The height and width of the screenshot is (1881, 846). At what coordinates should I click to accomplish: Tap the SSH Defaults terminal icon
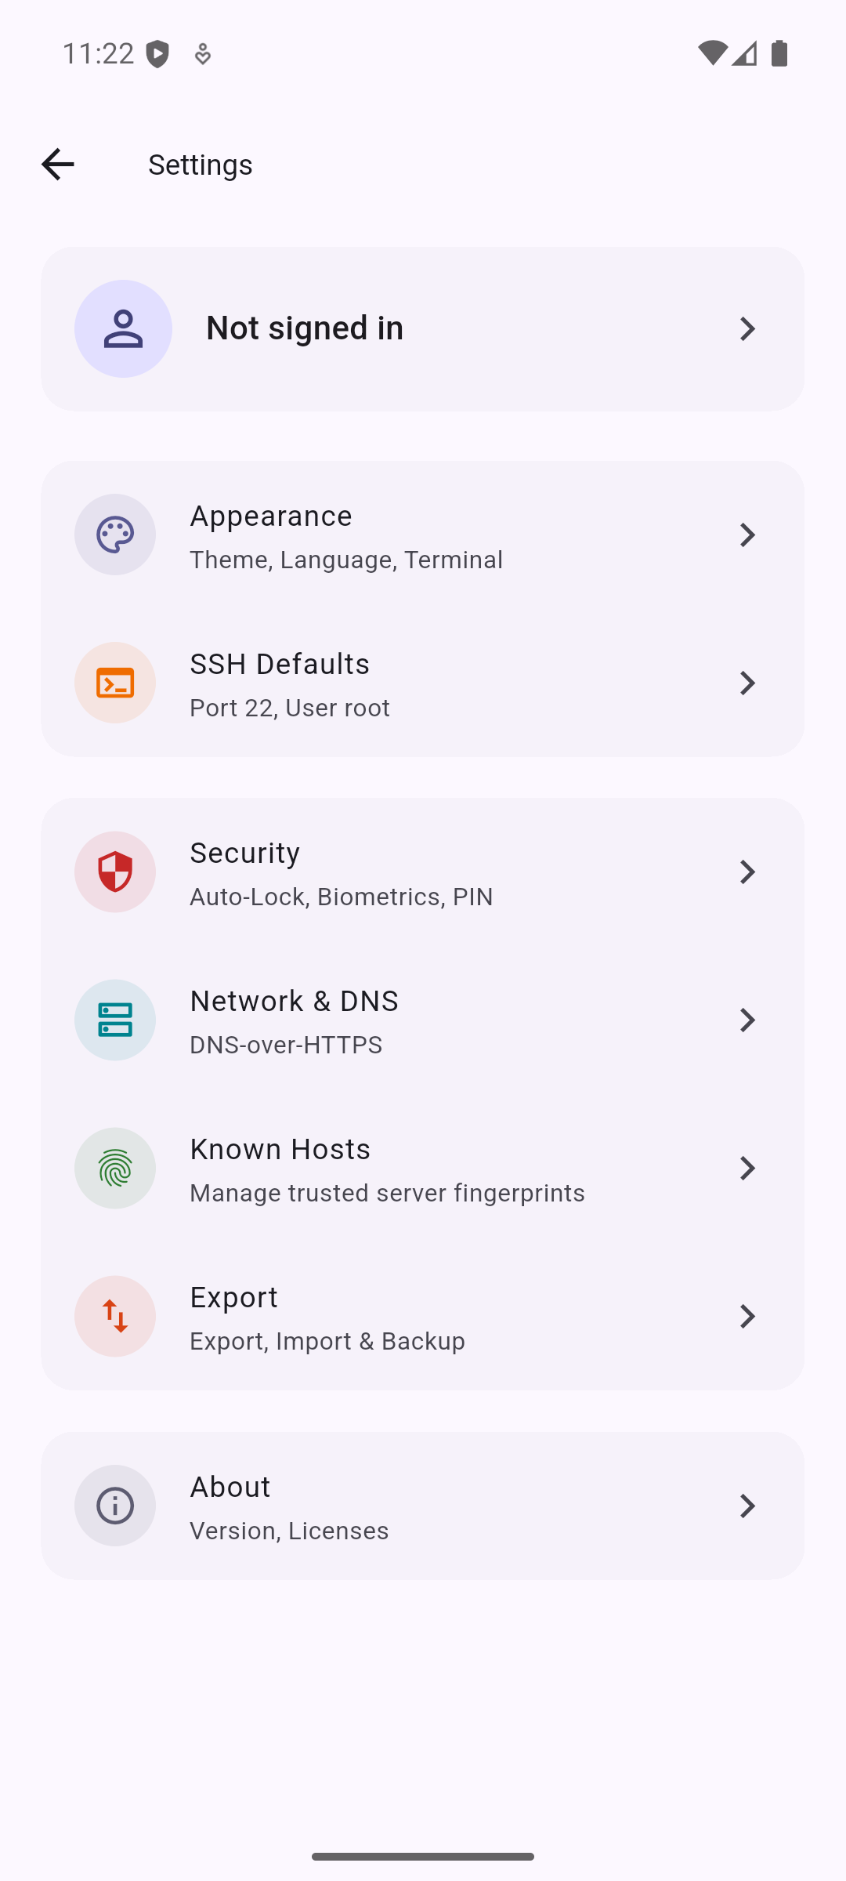(x=115, y=683)
